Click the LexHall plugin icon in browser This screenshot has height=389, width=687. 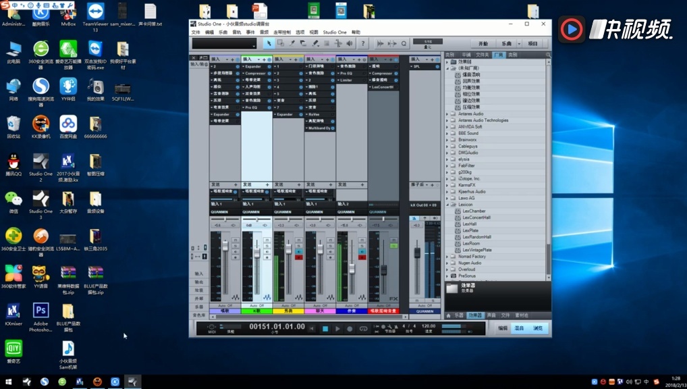pyautogui.click(x=458, y=224)
